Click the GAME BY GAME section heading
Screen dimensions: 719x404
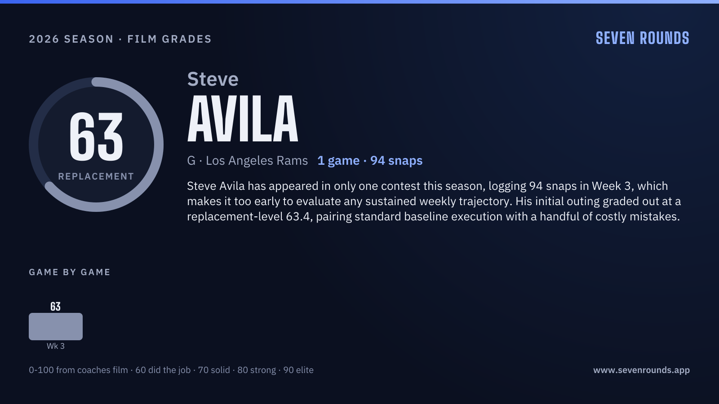point(70,272)
